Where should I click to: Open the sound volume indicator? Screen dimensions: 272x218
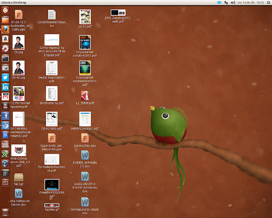[233, 3]
